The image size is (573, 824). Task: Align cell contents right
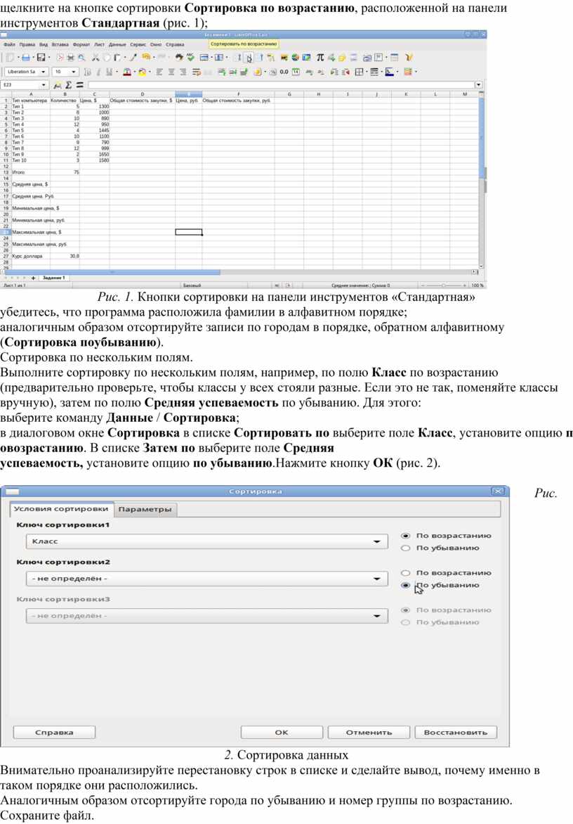click(x=183, y=72)
